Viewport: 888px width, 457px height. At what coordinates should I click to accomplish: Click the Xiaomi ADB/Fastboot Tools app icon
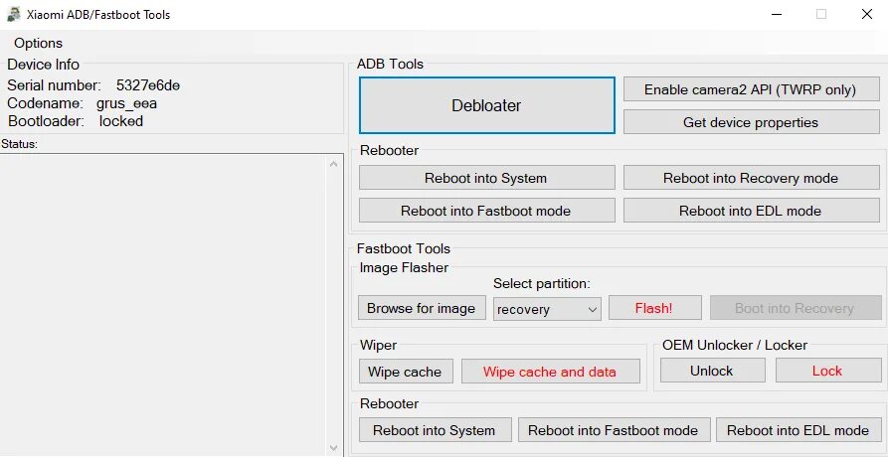(x=14, y=14)
